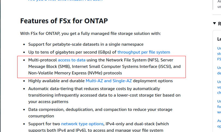Viewport: 221px width, 132px height.
Task: Click the cut-off first-time Amazon FSx user link
Action: click(65, 1)
